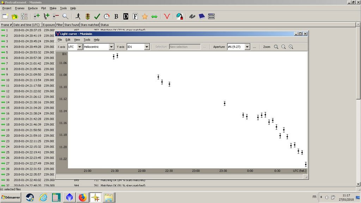Click the Add individual frames icon
This screenshot has width=361, height=203.
[x=37, y=16]
